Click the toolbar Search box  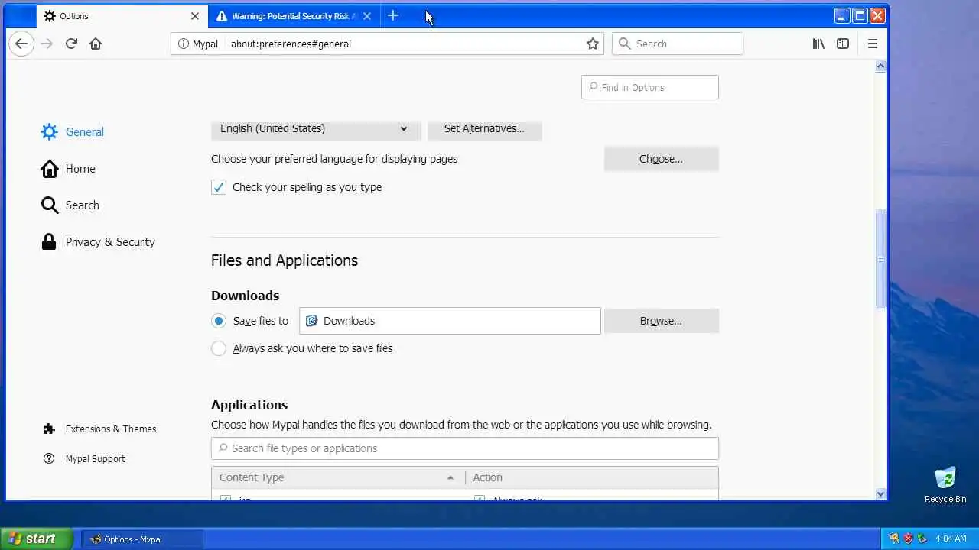point(678,44)
